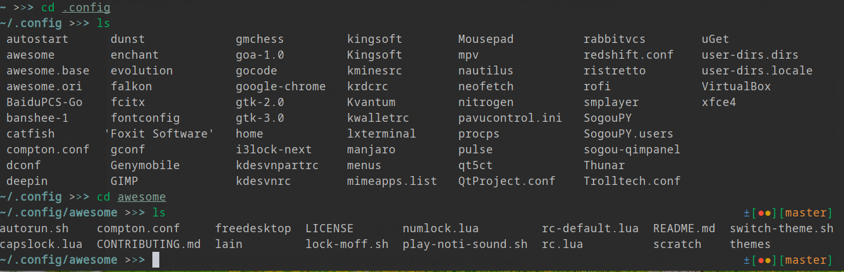Select the lock-moff.sh script
Viewport: 844px width, 272px height.
tap(347, 244)
